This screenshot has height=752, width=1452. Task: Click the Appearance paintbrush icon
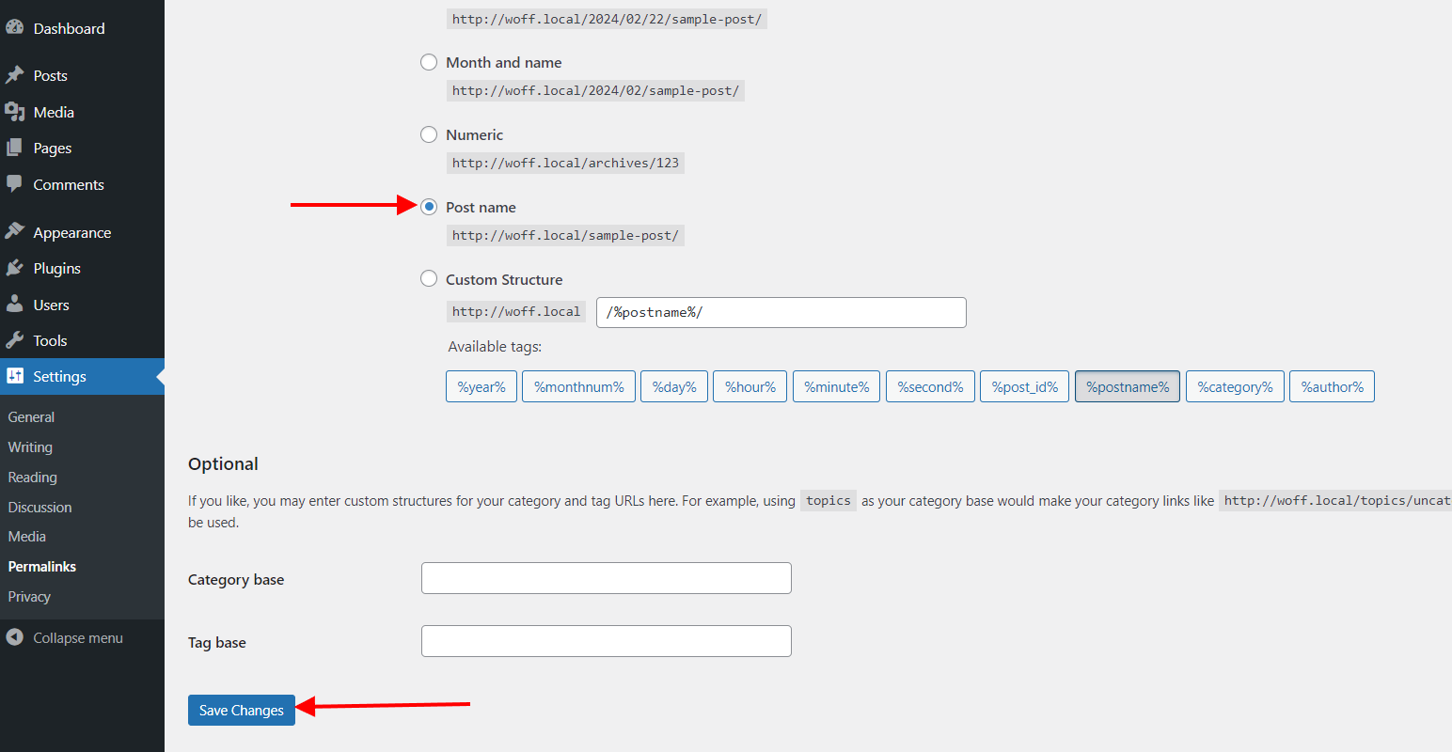(14, 232)
